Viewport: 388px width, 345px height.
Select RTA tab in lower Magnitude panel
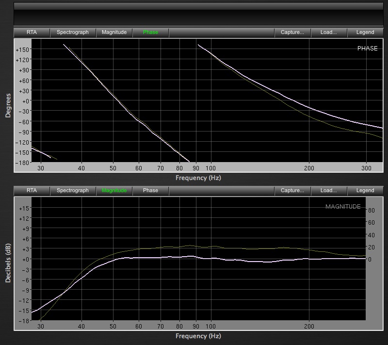32,191
